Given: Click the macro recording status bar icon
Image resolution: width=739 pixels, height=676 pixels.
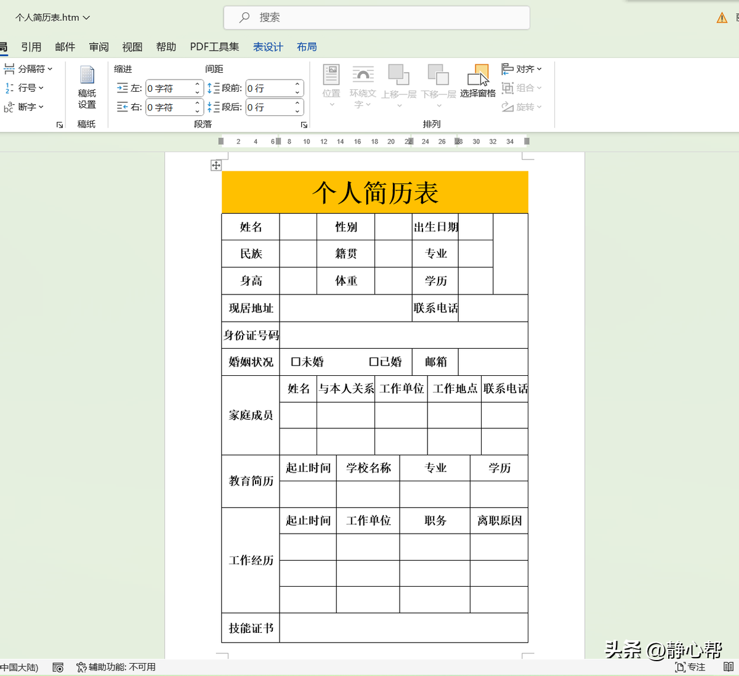Looking at the screenshot, I should click(x=58, y=667).
